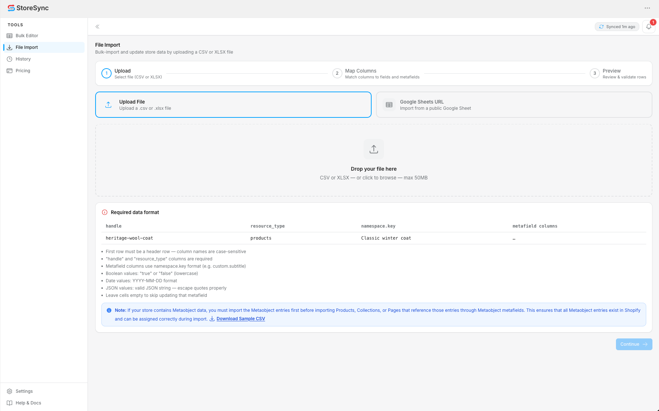Screen dimensions: 659x411
Task: Click the 'metafield columns' header
Action: tap(535, 226)
